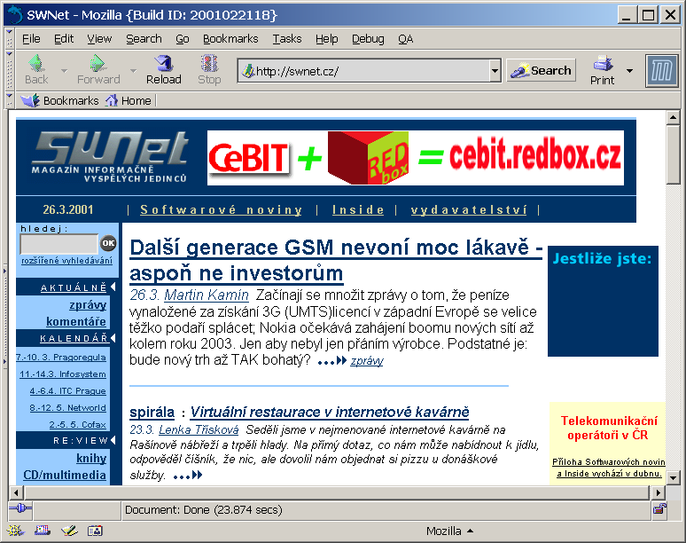Open the komentáře sidebar link

pyautogui.click(x=76, y=322)
